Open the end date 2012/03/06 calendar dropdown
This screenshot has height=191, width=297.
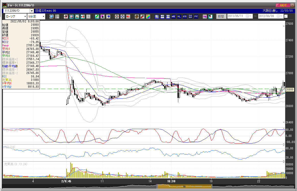[279, 16]
